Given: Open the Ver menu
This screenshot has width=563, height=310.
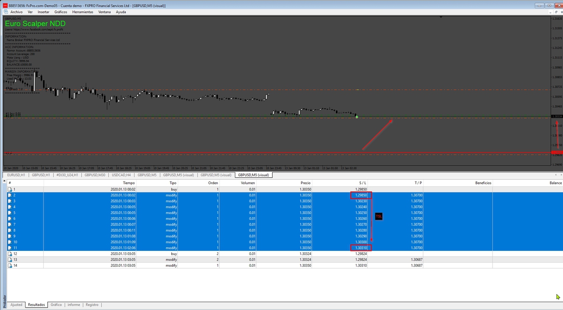Looking at the screenshot, I should pos(30,12).
